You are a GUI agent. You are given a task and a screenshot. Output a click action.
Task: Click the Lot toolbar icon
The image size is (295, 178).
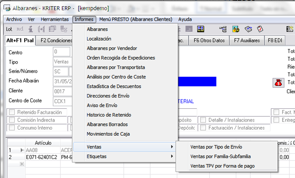(x=9, y=29)
